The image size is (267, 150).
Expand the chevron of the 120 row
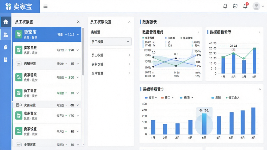[78, 50]
